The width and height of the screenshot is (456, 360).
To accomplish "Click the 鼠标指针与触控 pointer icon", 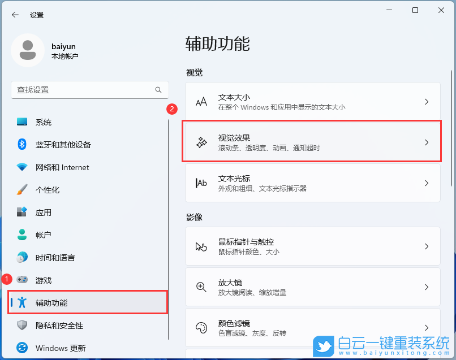I will [x=201, y=246].
